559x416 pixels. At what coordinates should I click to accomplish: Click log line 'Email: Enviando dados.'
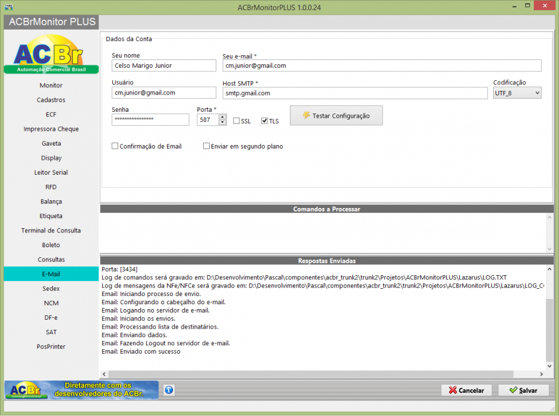[x=134, y=335]
